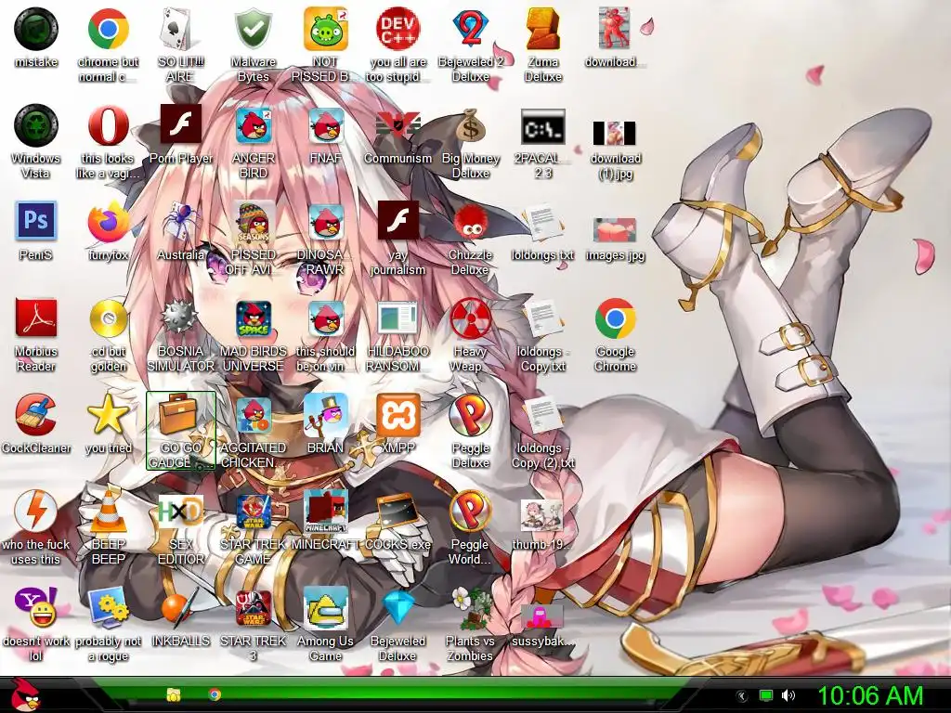Open the file explorer taskbar icon
This screenshot has height=713, width=951.
(174, 694)
